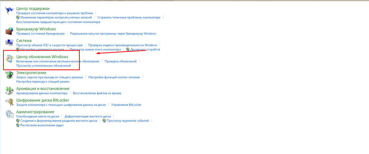Launch Дефрагментация жесткого диска
Screen dimensions: 369x154
coord(88,116)
